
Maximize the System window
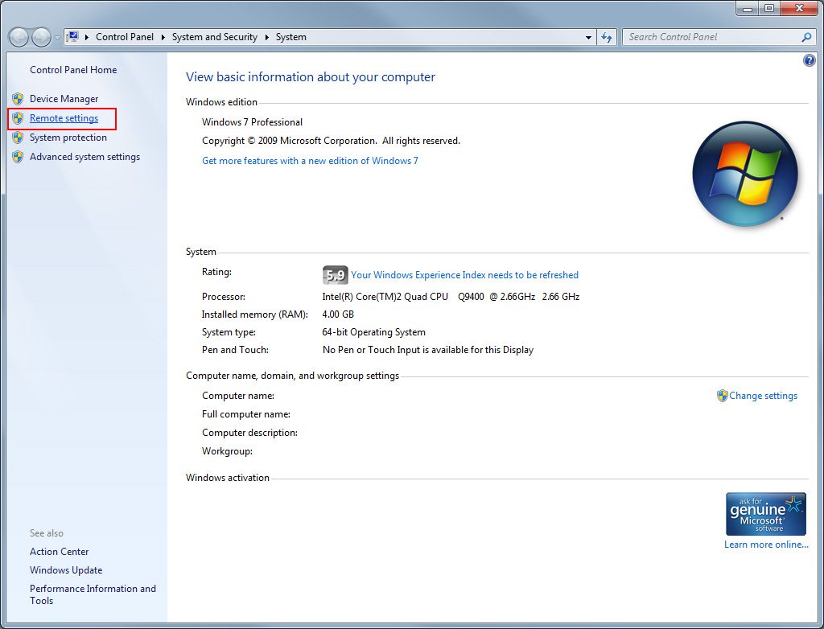click(769, 8)
